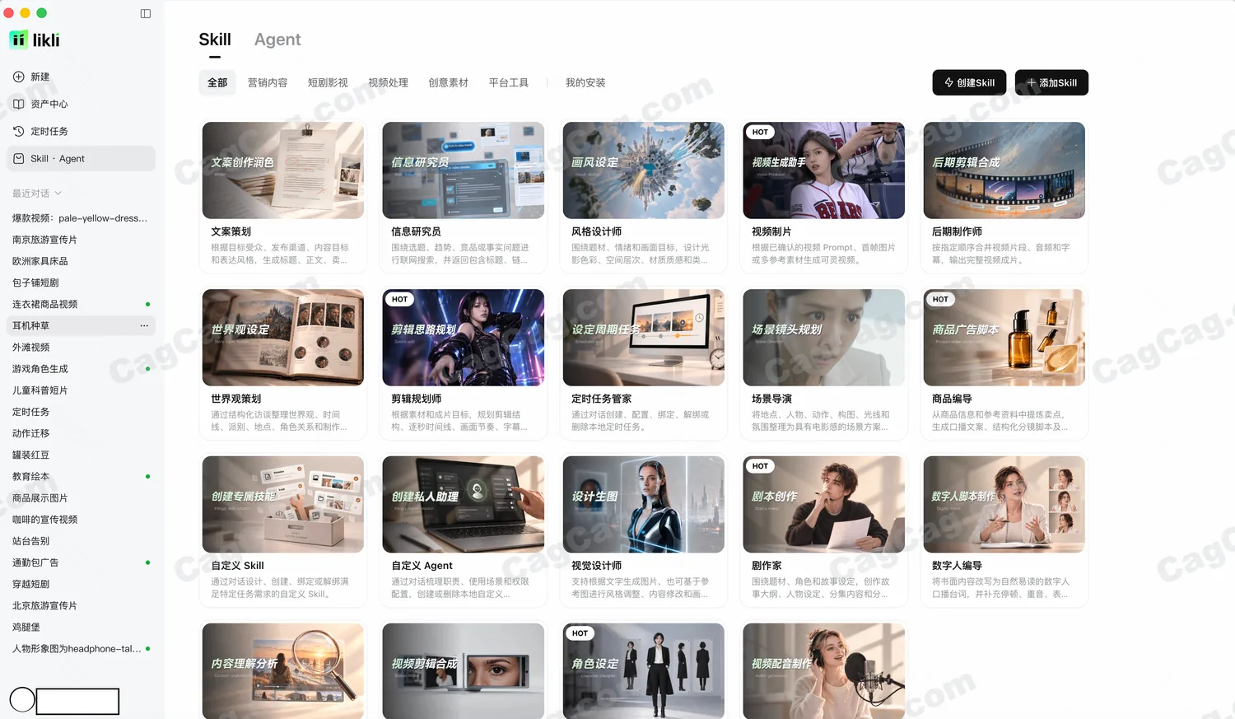Image resolution: width=1235 pixels, height=719 pixels.
Task: Toggle the sidebar collapse icon
Action: (146, 13)
